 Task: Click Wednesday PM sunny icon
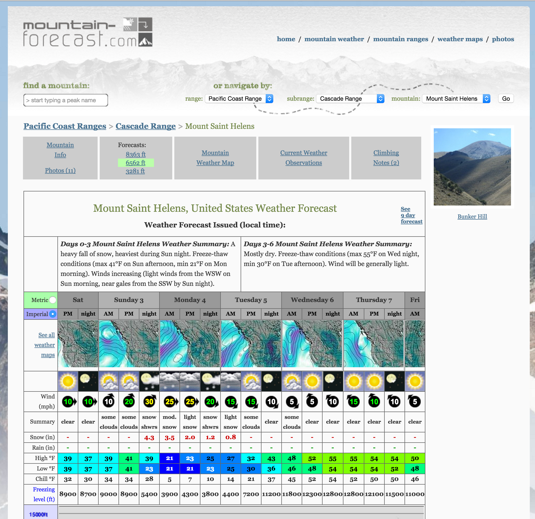(312, 381)
